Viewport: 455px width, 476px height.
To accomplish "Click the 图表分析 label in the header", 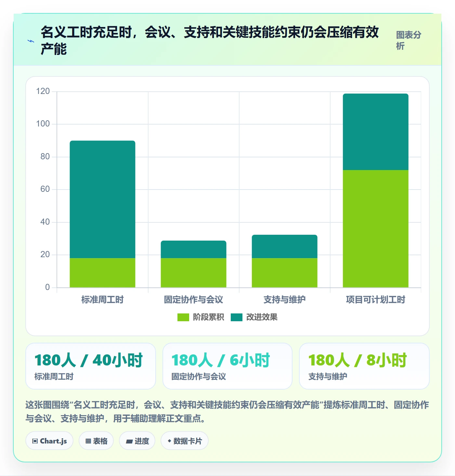I will [x=409, y=40].
